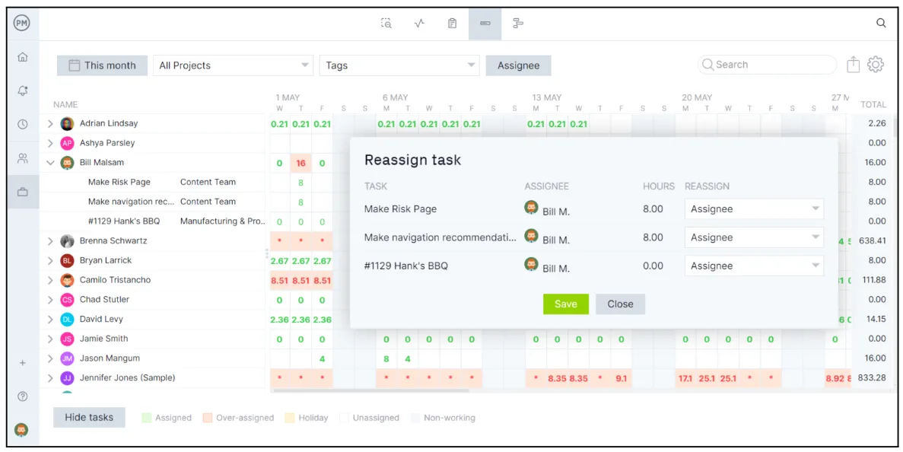Open the clipboard view in top toolbar
This screenshot has width=903, height=452.
(x=452, y=24)
